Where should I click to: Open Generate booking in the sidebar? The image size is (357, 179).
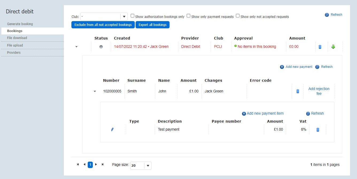20,24
